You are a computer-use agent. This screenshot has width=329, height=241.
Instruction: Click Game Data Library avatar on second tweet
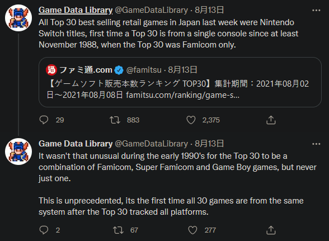click(x=18, y=152)
